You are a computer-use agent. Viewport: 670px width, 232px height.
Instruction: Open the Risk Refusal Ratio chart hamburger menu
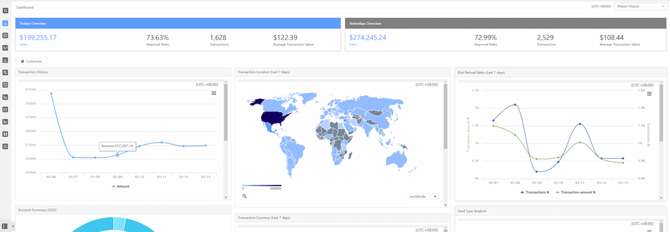point(650,94)
